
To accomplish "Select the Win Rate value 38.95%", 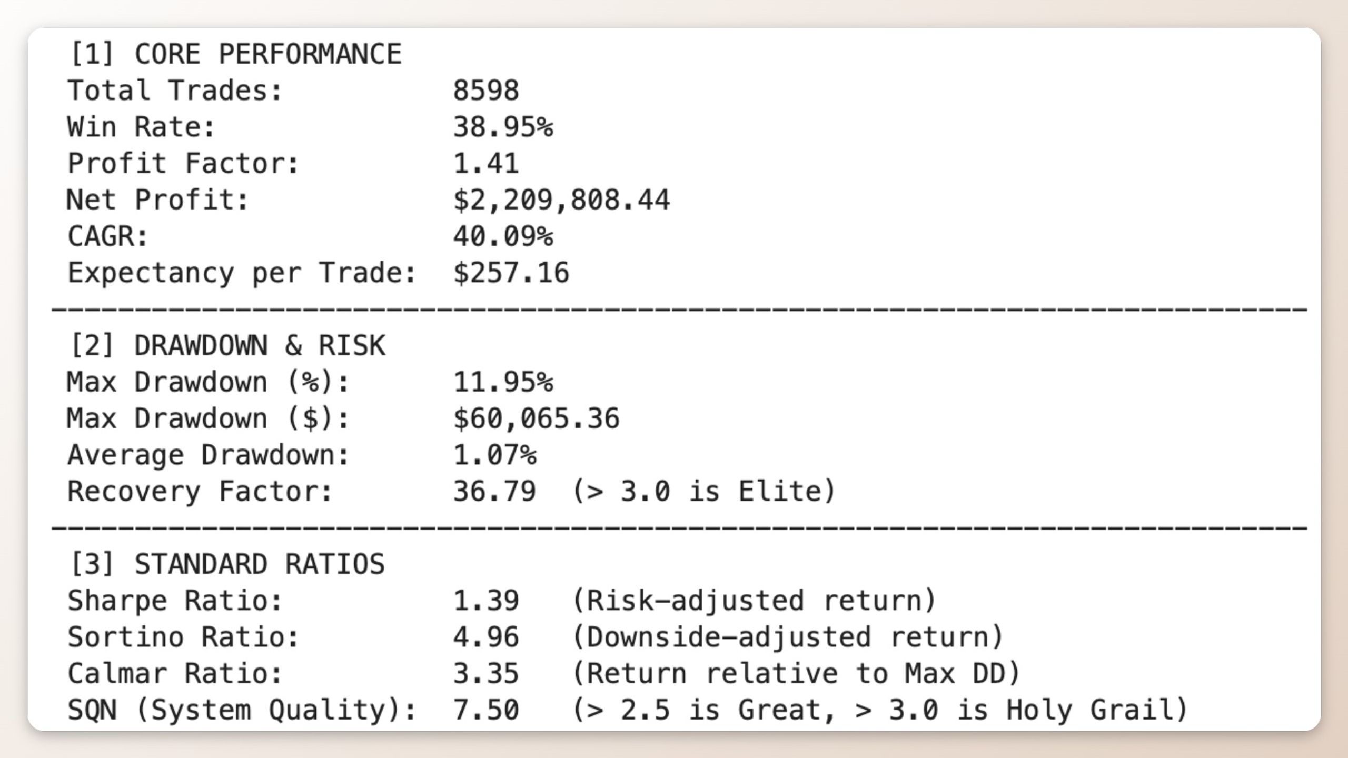I will (x=503, y=127).
